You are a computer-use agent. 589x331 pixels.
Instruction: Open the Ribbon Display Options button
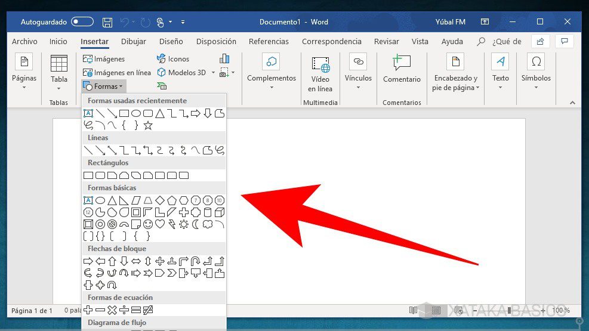(x=485, y=21)
